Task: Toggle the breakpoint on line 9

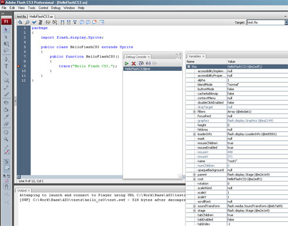Action: coord(19,66)
